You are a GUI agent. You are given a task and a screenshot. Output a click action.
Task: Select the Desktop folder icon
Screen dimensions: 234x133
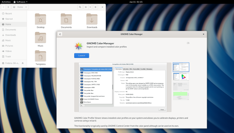point(41,19)
